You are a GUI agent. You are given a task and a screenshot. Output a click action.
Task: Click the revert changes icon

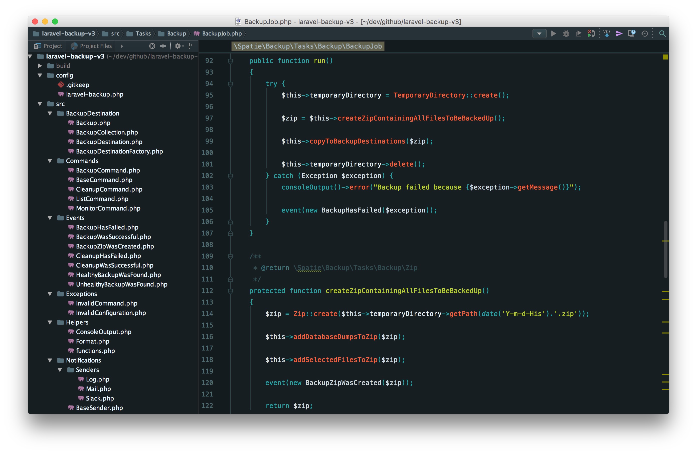pyautogui.click(x=644, y=34)
